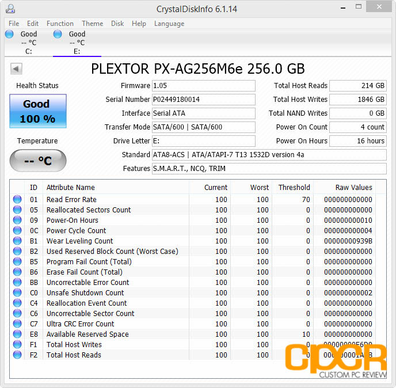This screenshot has height=388, width=396.
Task: Click the status icon for Available Reserved Space
Action: (x=17, y=334)
